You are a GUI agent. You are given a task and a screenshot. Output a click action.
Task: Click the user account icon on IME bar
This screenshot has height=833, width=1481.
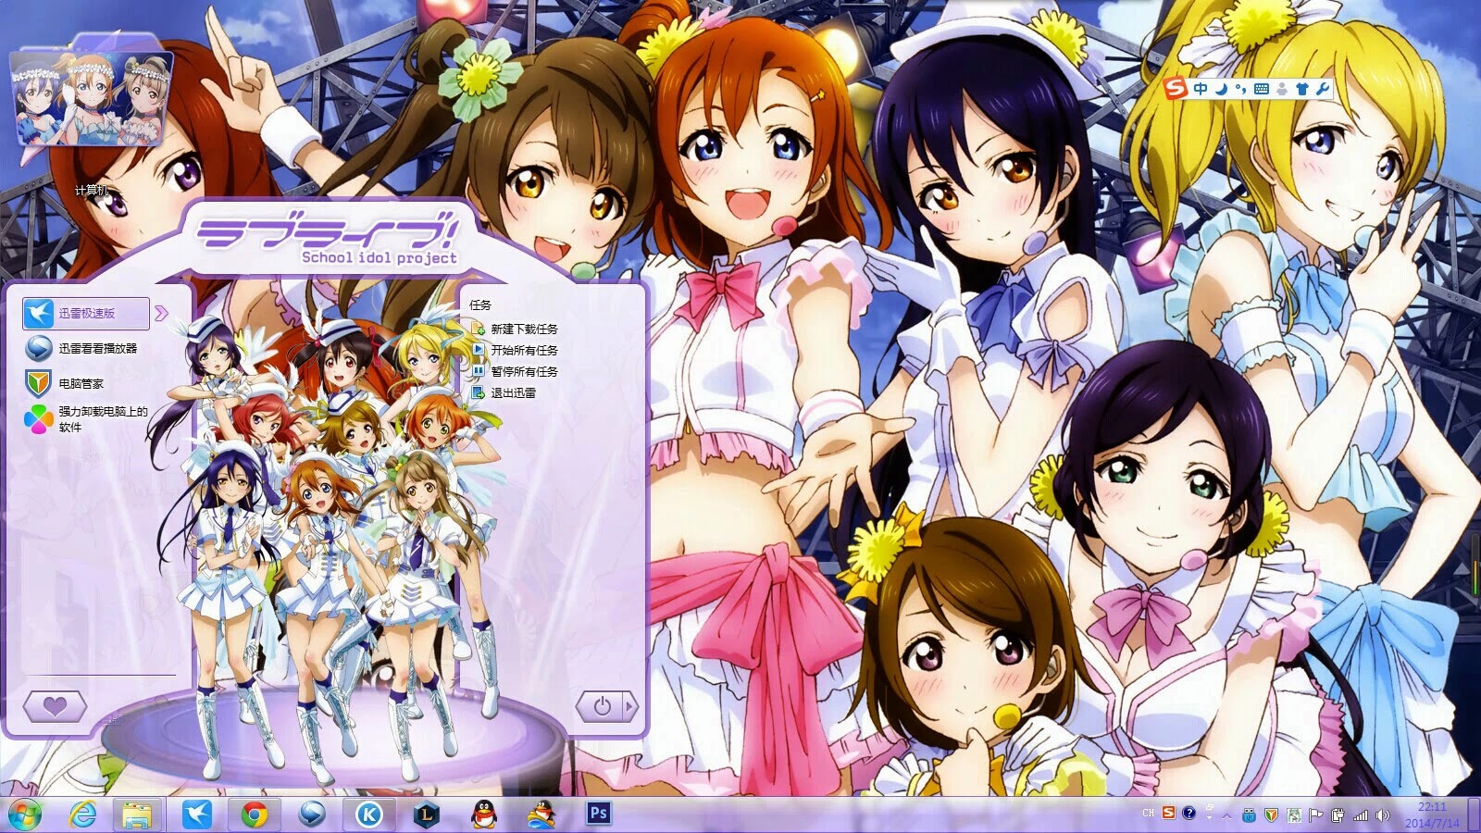[1282, 90]
